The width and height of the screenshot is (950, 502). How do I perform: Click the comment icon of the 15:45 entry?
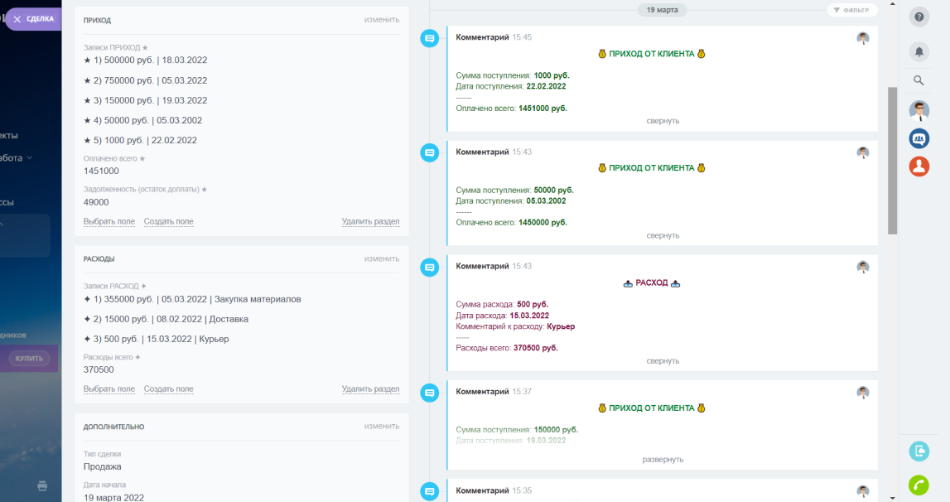point(429,38)
